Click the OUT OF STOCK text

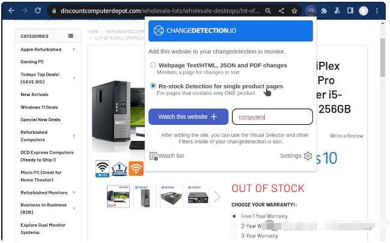pos(268,188)
